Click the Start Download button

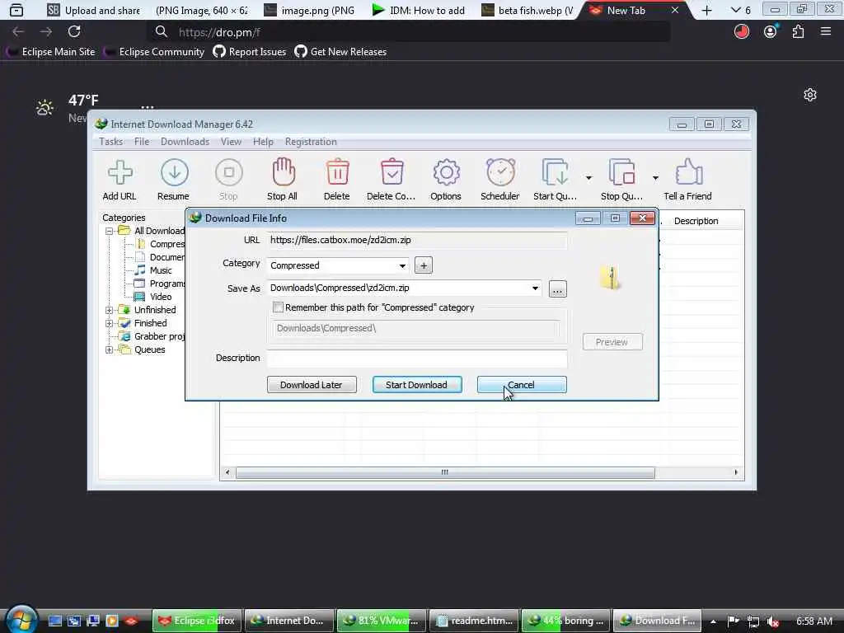[417, 385]
